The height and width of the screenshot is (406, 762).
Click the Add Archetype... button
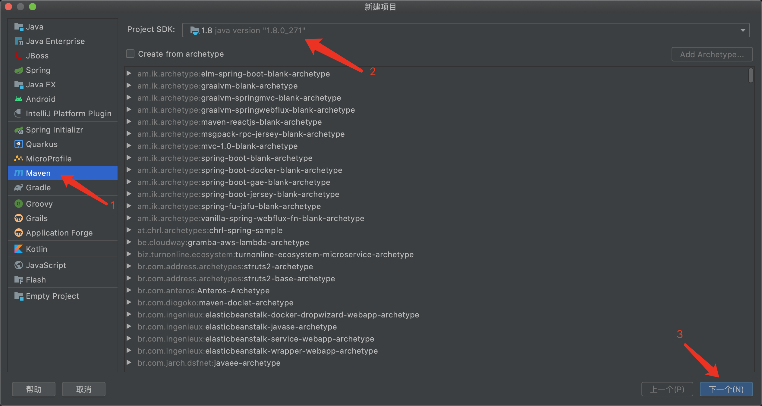point(712,54)
